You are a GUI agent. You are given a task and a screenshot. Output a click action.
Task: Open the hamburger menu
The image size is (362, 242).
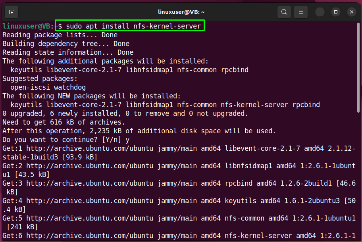[300, 12]
